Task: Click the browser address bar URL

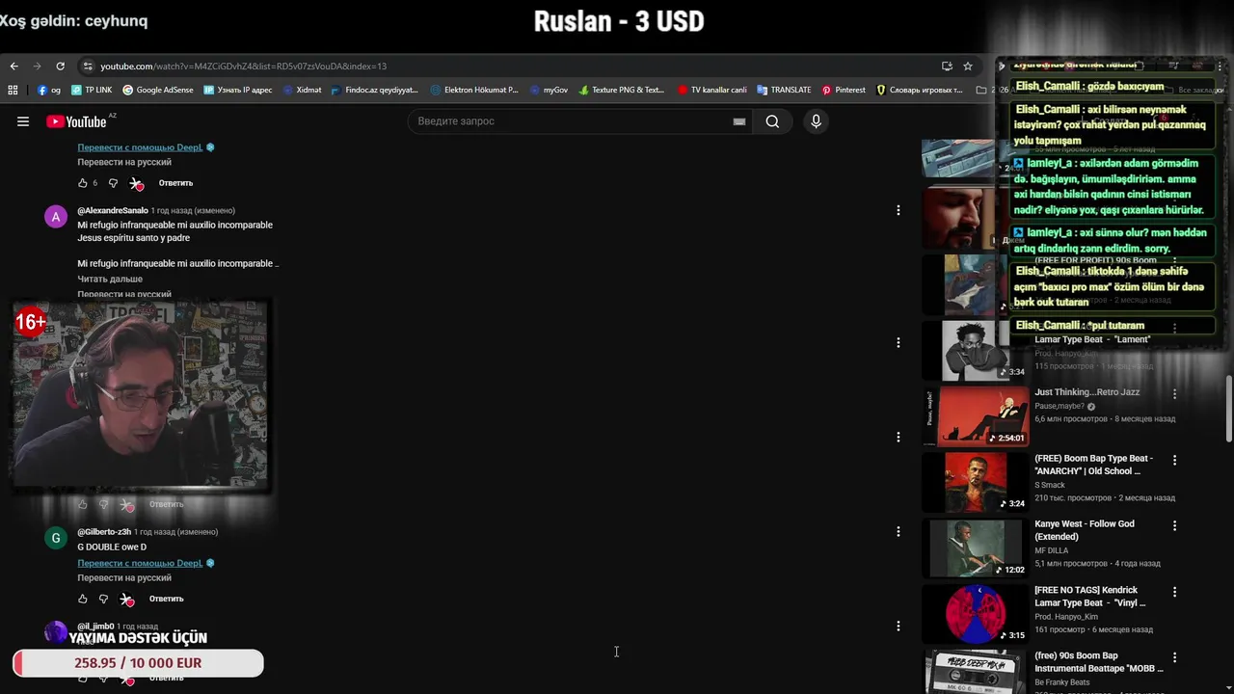Action: pyautogui.click(x=243, y=67)
